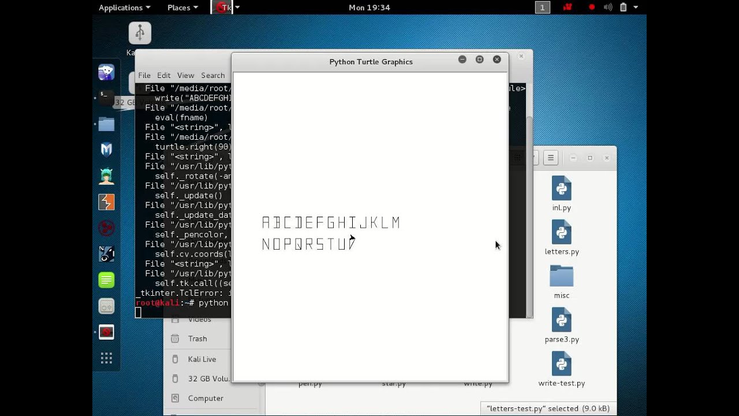This screenshot has height=416, width=739.
Task: Open the clock showing Mon 19:34
Action: [x=369, y=8]
